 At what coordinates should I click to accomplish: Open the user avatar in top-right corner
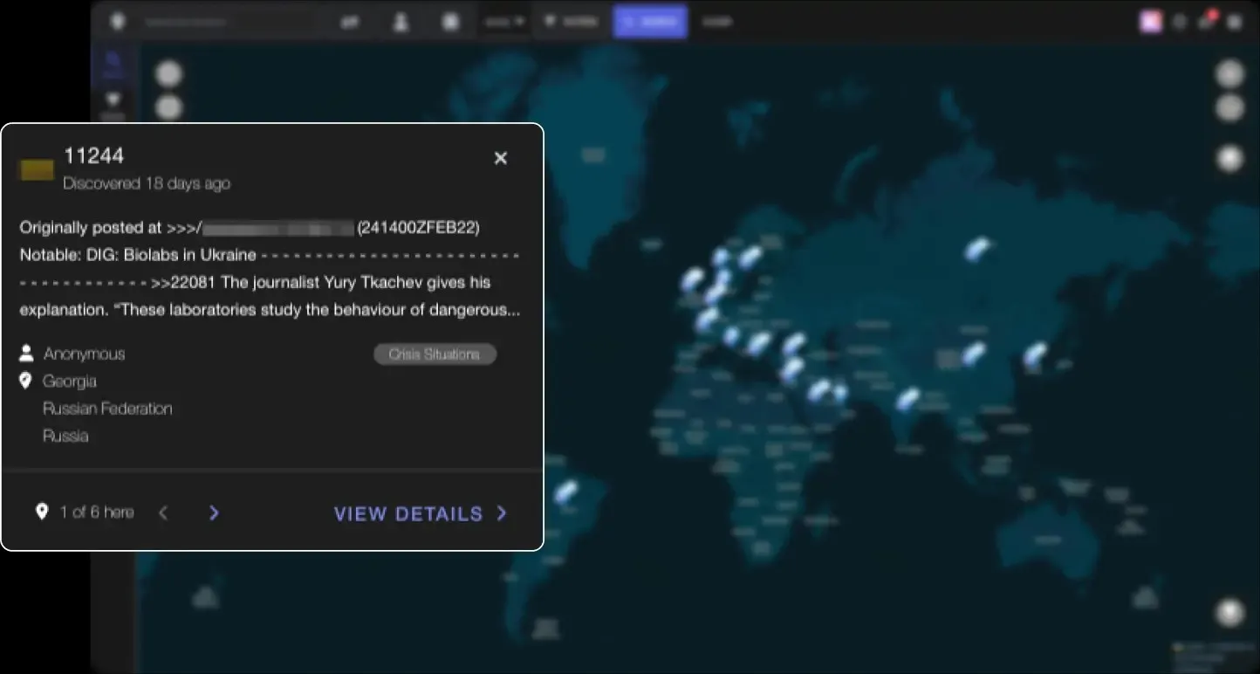[x=1151, y=22]
